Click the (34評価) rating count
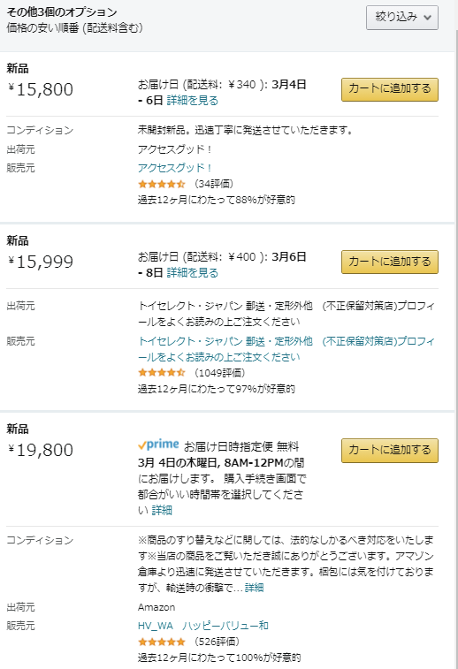Image resolution: width=458 pixels, height=669 pixels. click(214, 184)
